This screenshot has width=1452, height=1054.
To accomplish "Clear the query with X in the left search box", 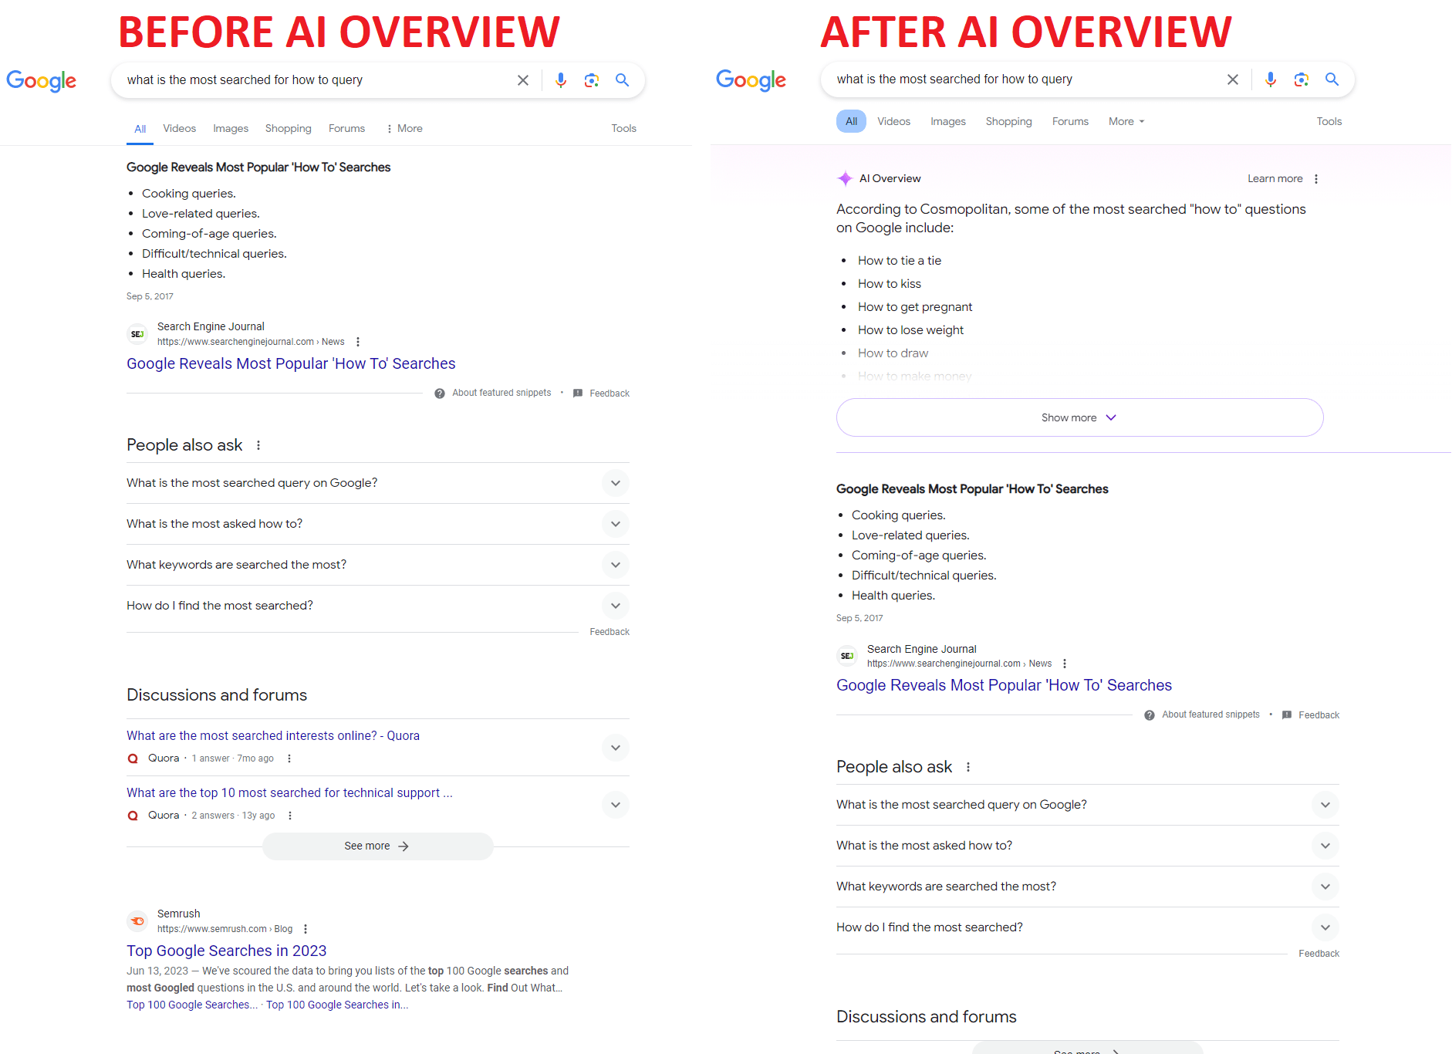I will [x=523, y=80].
